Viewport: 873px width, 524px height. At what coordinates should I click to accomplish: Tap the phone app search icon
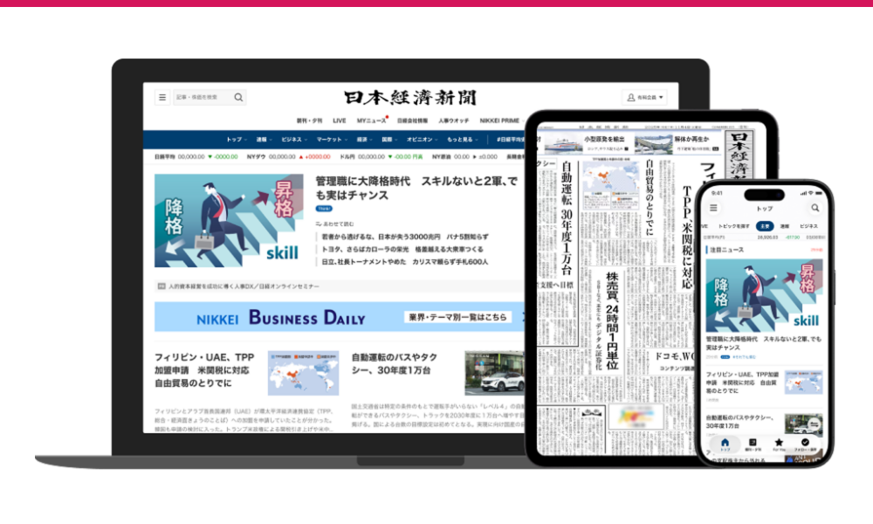(x=815, y=208)
